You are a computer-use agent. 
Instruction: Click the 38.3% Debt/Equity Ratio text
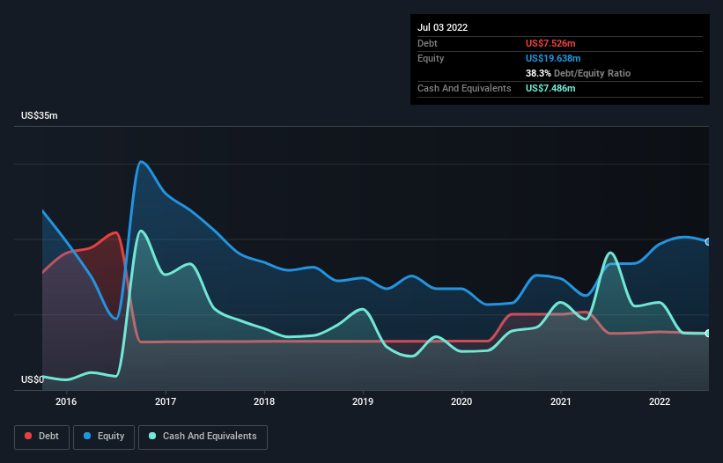[x=579, y=73]
